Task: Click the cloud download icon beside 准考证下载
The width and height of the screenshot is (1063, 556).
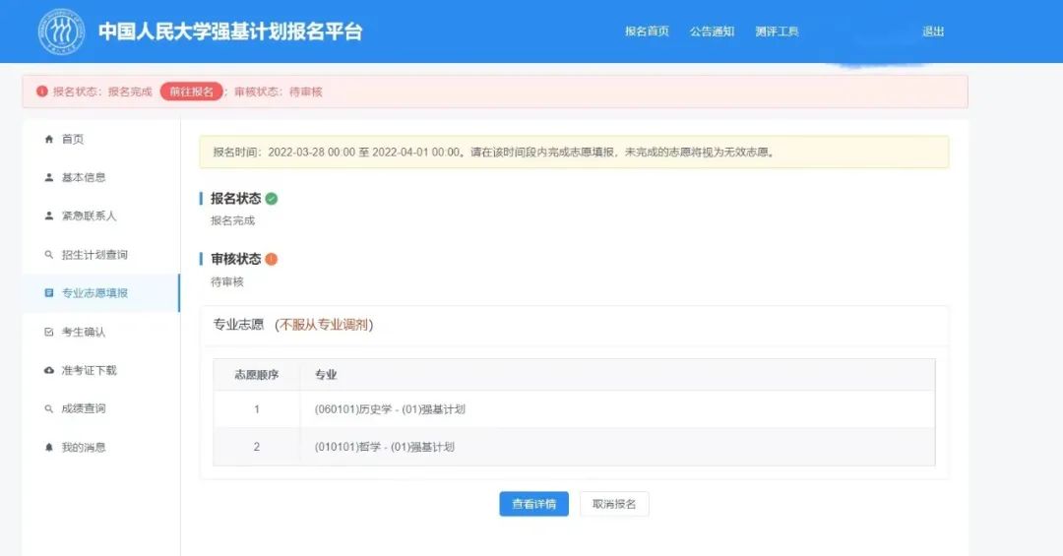Action: tap(49, 370)
